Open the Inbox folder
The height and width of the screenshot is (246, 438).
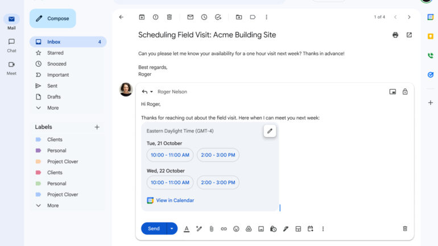(54, 42)
